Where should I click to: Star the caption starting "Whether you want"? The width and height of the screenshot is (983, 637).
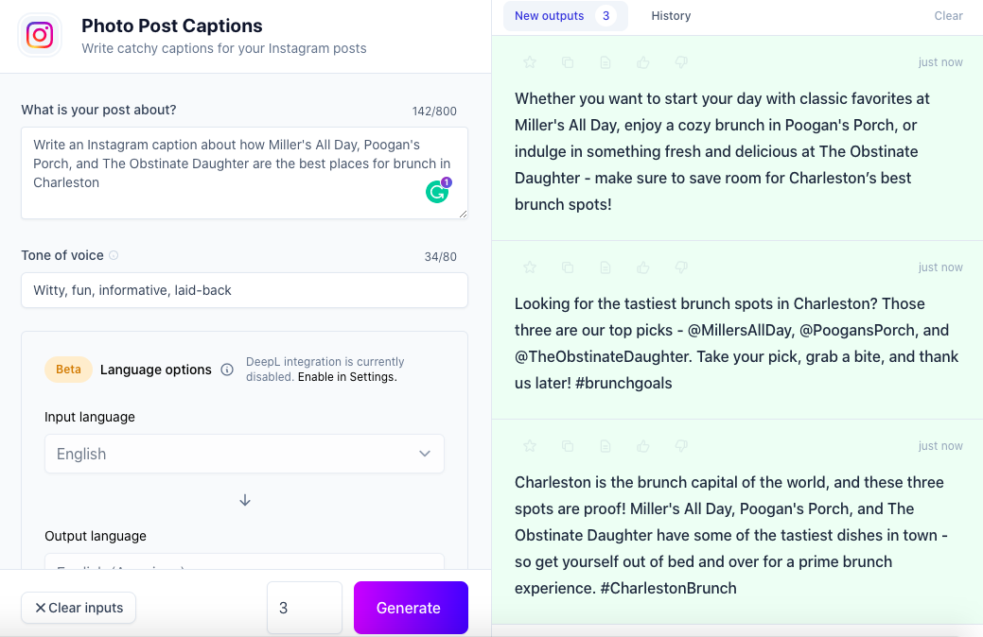coord(530,62)
